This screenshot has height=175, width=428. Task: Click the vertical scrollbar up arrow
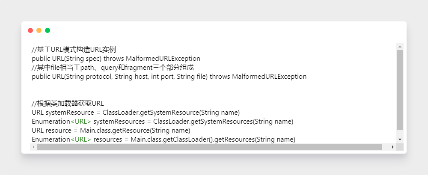[400, 46]
